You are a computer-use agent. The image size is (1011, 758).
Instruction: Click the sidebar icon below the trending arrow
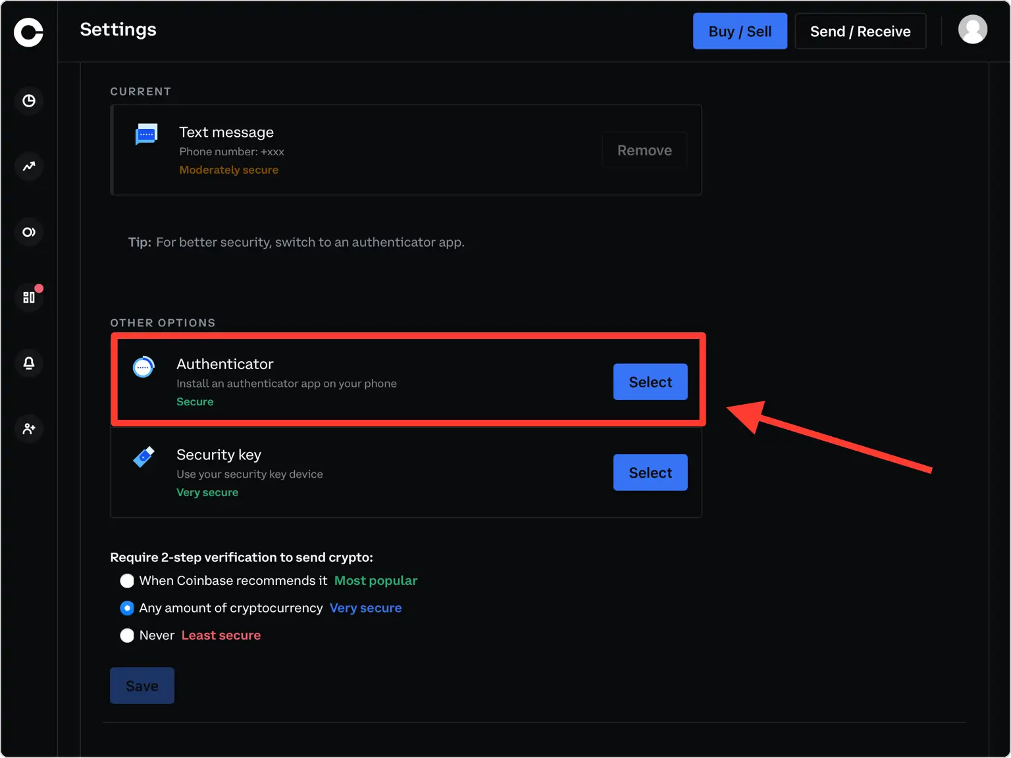(29, 232)
